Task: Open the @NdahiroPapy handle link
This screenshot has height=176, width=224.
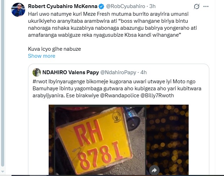Action: [118, 72]
